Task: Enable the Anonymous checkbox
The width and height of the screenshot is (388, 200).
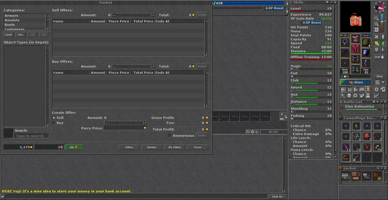Action: [170, 136]
